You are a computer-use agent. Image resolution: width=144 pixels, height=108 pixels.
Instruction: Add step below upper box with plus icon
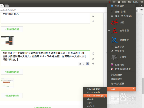pyautogui.click(x=93, y=21)
